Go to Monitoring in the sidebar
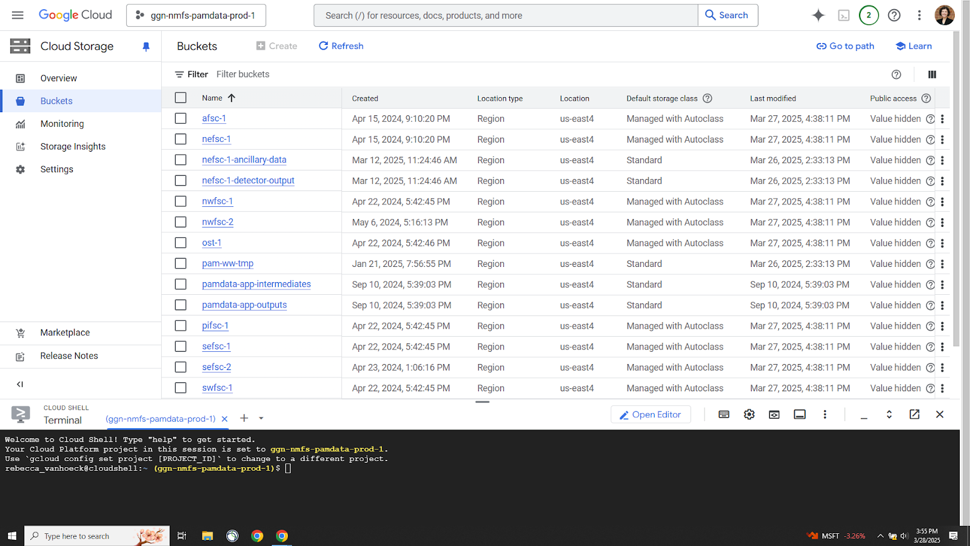Viewport: 970px width, 546px height. 62,124
